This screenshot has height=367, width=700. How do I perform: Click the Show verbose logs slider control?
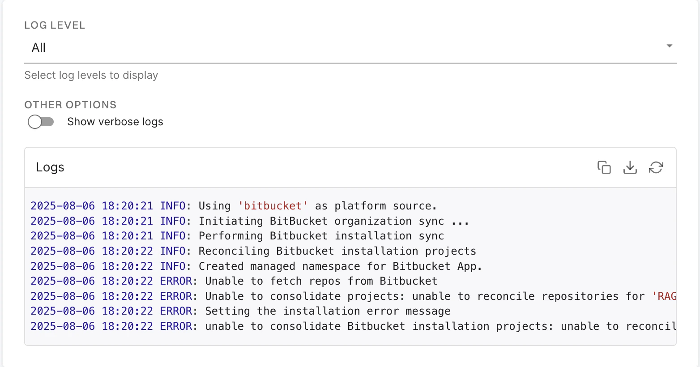coord(41,121)
